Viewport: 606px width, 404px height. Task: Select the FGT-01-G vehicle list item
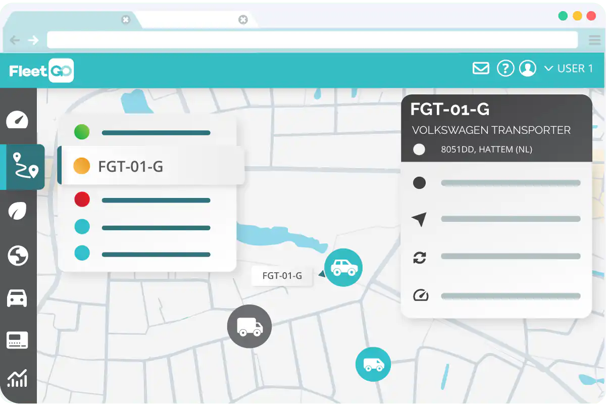150,166
